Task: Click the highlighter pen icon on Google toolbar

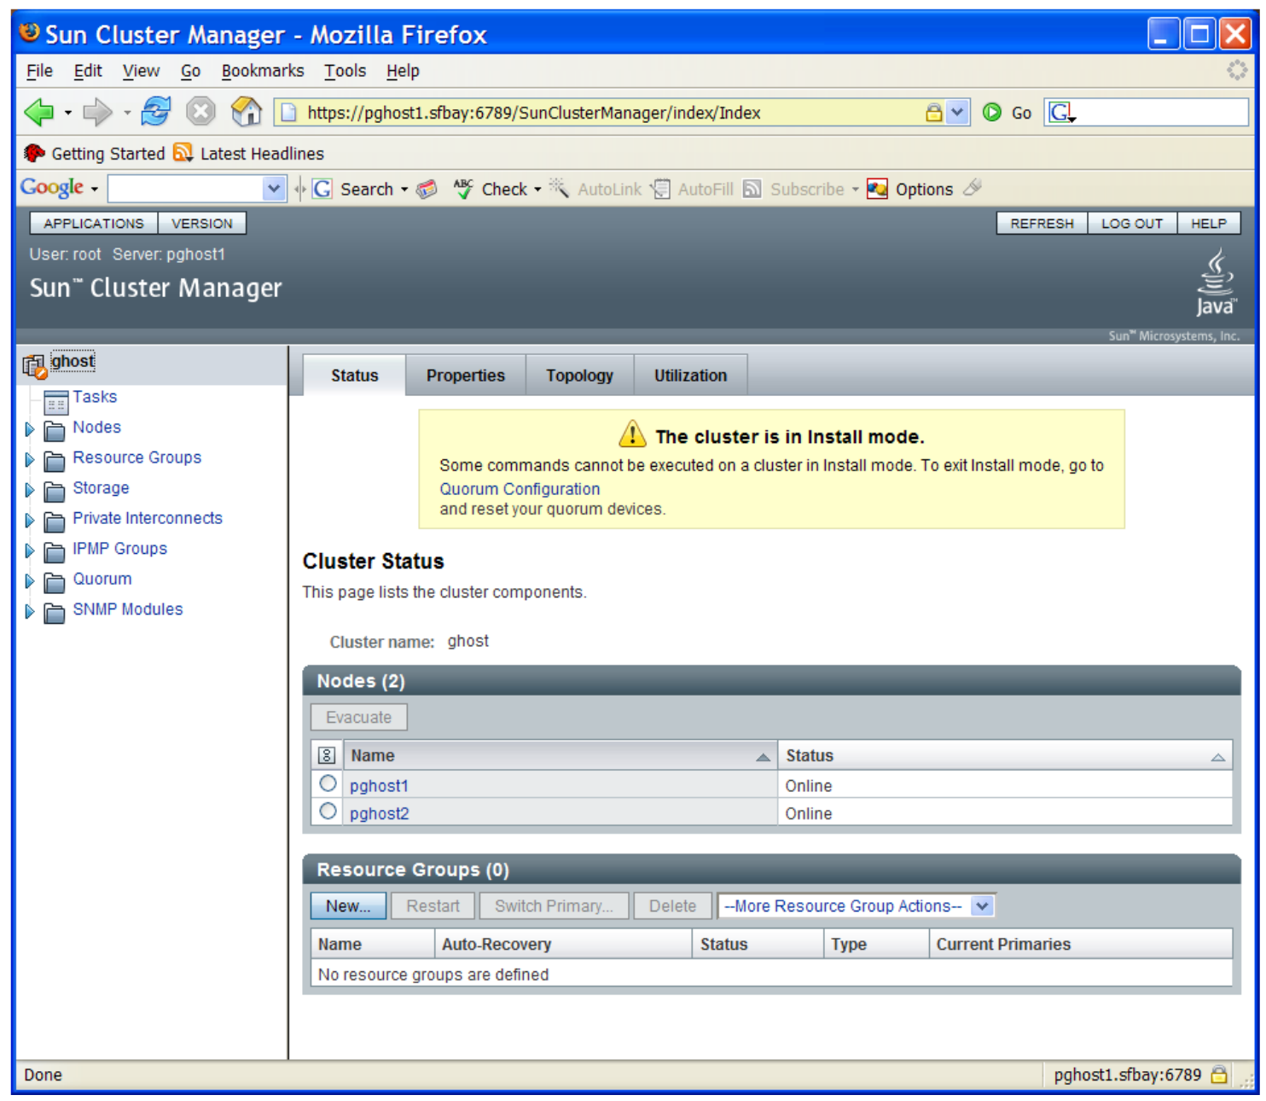Action: click(x=973, y=188)
